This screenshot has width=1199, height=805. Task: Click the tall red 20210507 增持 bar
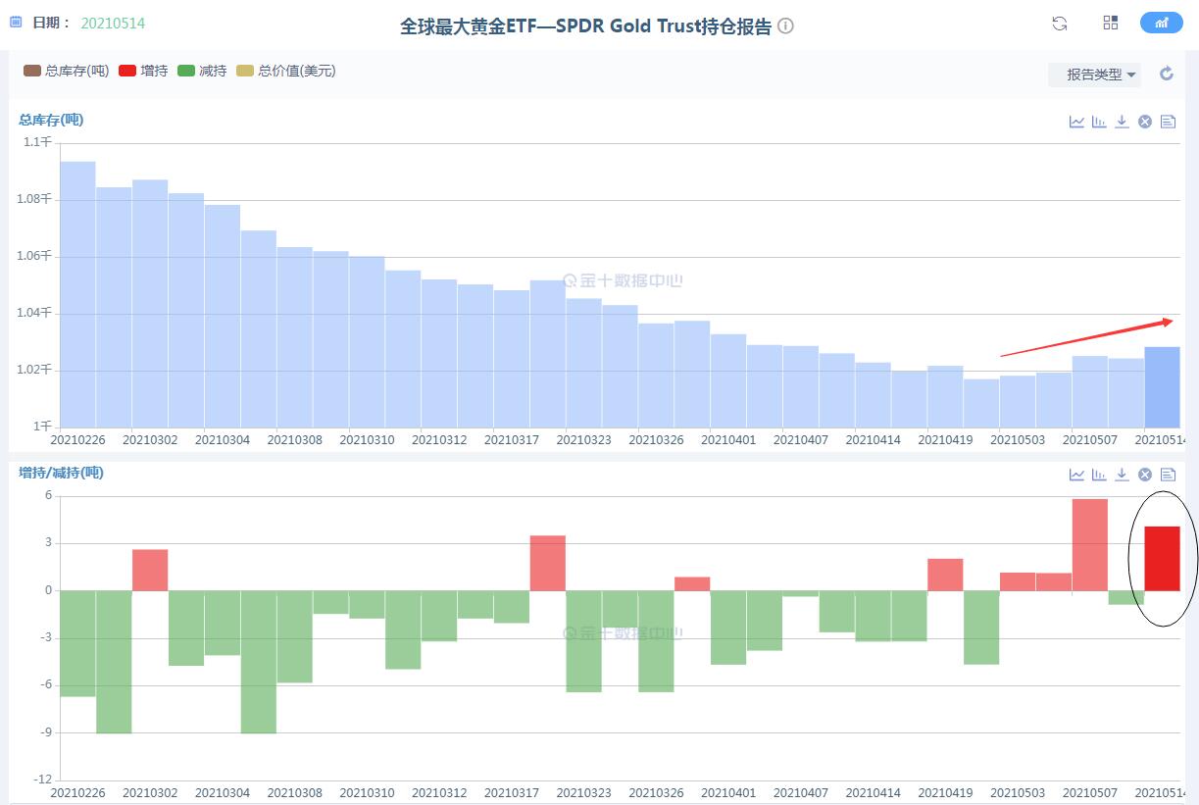pyautogui.click(x=1090, y=544)
